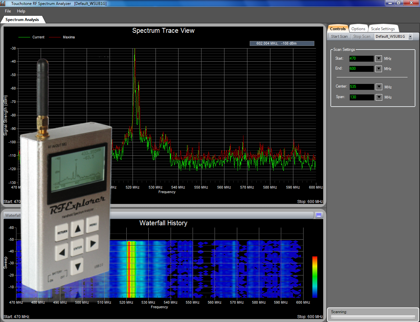The width and height of the screenshot is (420, 322).
Task: Open the Help menu
Action: tap(21, 11)
